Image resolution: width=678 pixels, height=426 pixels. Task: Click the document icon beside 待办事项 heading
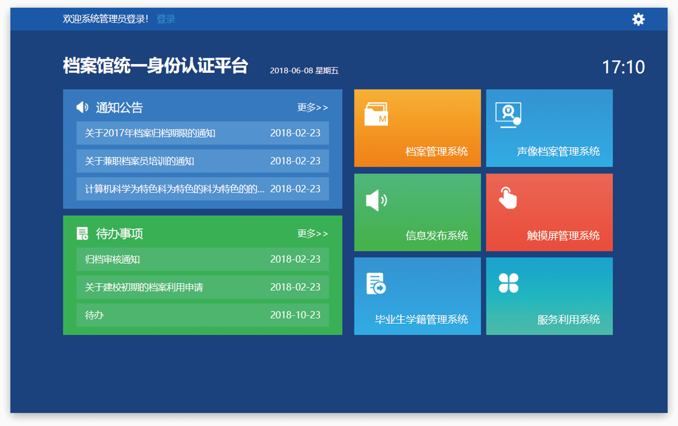click(x=82, y=233)
